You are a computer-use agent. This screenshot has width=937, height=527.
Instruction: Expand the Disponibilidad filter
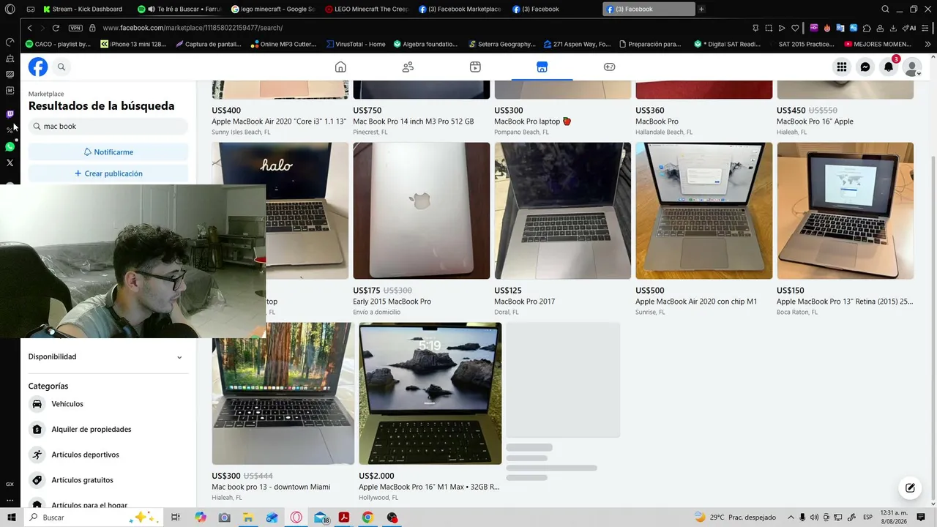tap(108, 356)
